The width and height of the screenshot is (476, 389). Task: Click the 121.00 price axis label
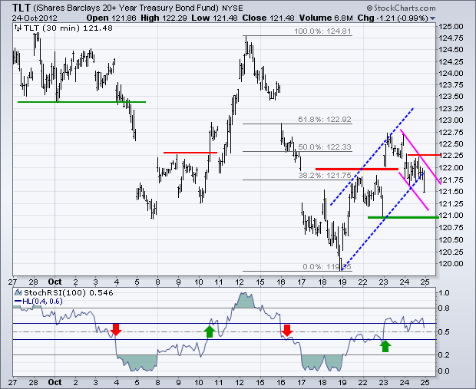451,216
